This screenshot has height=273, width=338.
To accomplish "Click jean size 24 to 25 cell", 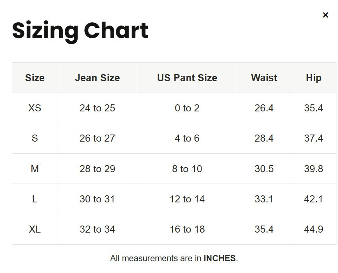I will (x=97, y=108).
